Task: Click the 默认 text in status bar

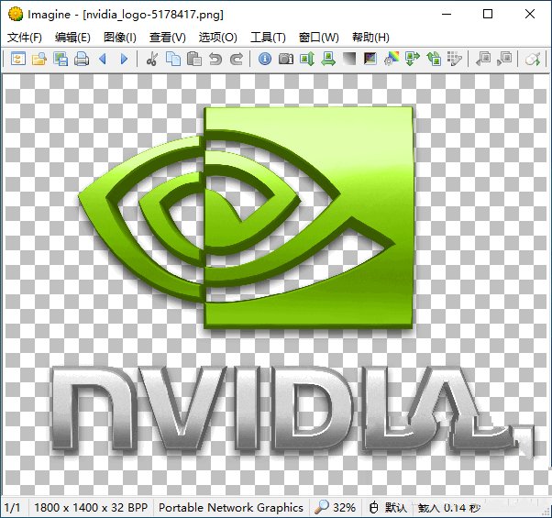Action: coord(395,507)
